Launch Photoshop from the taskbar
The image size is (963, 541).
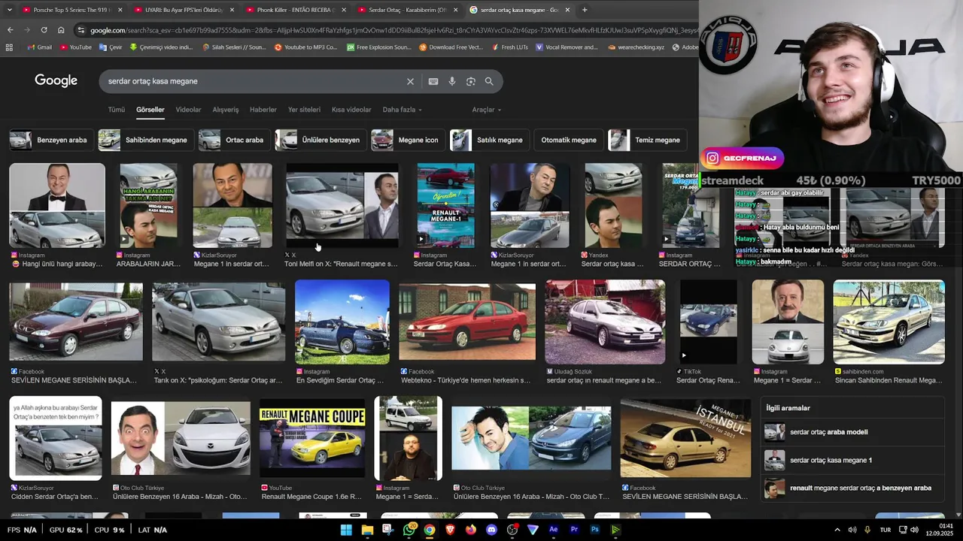(x=595, y=530)
